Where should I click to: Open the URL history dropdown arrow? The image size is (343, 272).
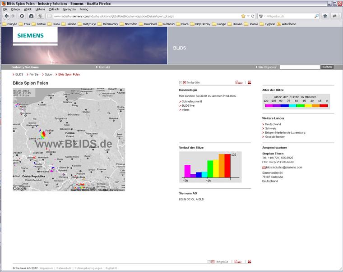point(248,16)
